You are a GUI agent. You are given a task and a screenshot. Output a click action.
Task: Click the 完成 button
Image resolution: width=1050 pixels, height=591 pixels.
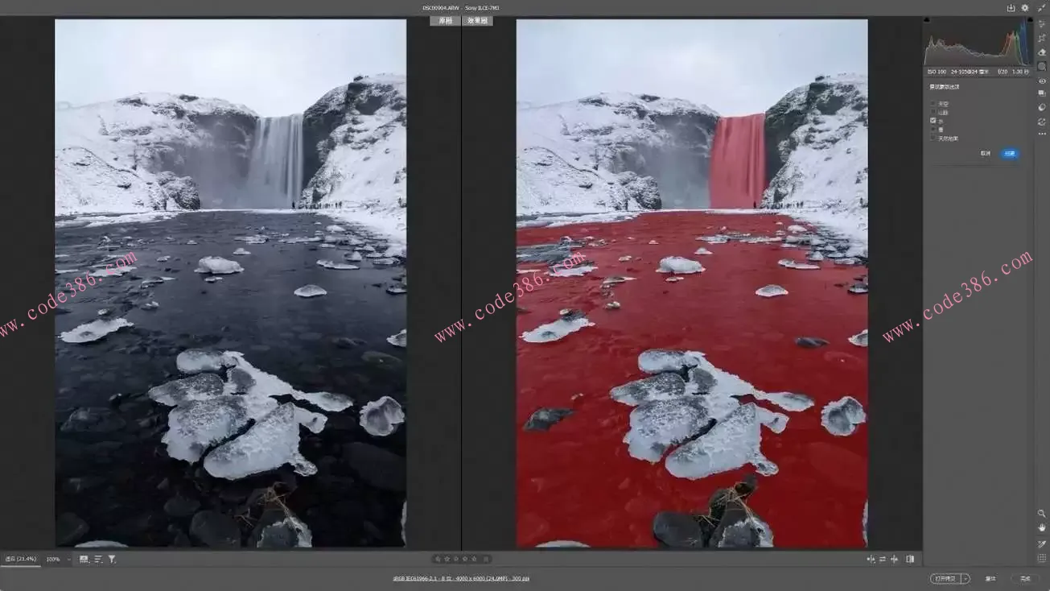click(1025, 578)
